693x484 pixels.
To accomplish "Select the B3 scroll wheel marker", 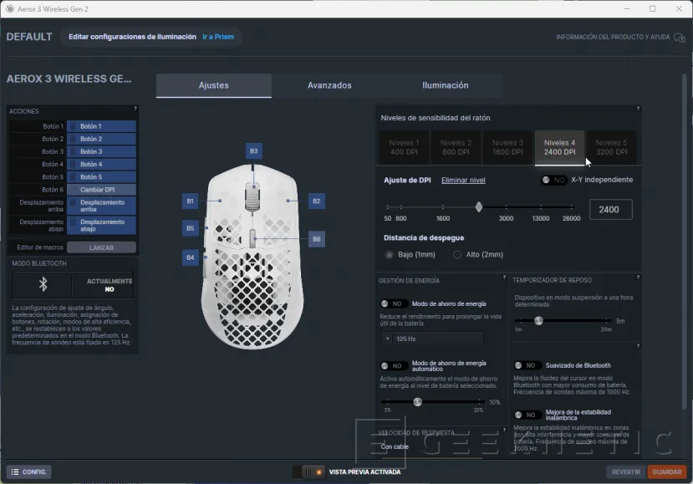I will 253,150.
